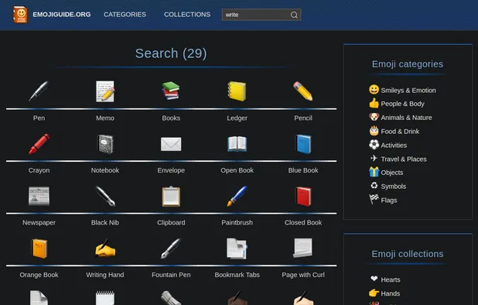Select the Writing Hand emoji icon
Screen dimensions: 478x305
105,248
